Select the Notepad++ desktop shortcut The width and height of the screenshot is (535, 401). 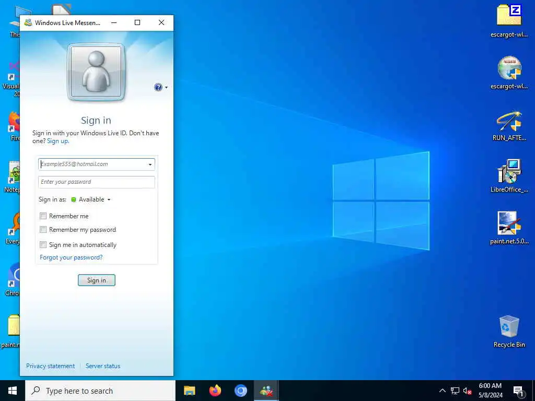point(13,178)
